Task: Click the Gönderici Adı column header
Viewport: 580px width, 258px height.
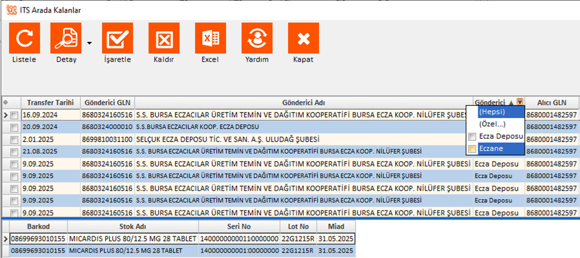Action: coord(302,102)
